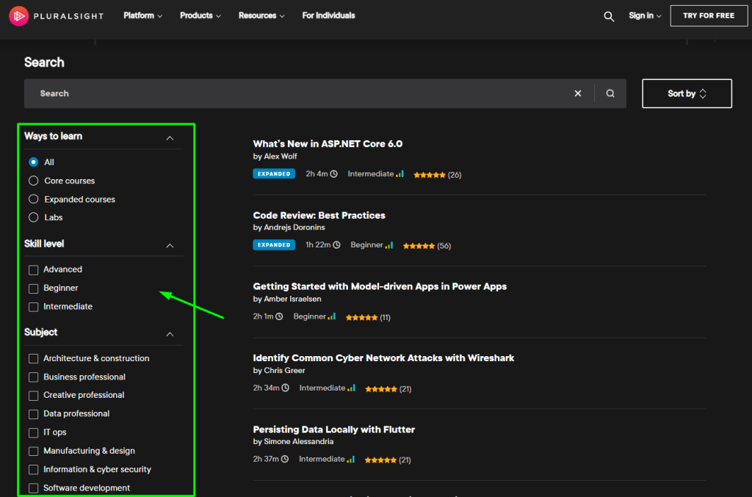Collapse the Subject filter section
The width and height of the screenshot is (752, 497).
[x=170, y=334]
